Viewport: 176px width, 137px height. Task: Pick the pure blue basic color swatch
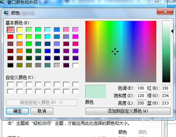pyautogui.click(x=48, y=51)
